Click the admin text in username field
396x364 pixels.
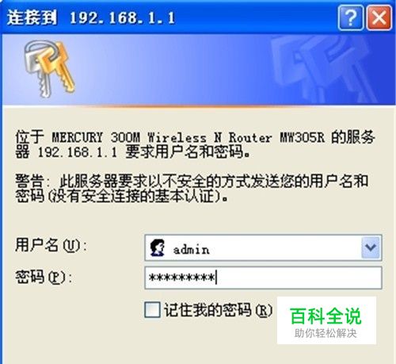191,249
